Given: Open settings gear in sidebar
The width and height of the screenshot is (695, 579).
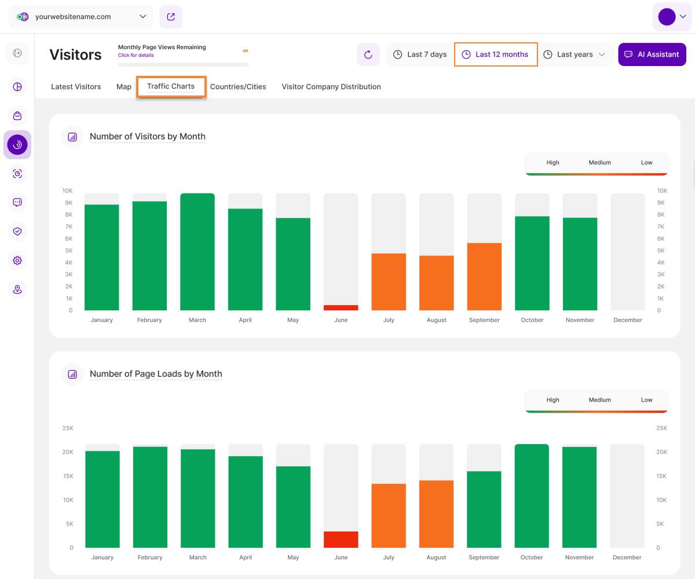Looking at the screenshot, I should (17, 261).
